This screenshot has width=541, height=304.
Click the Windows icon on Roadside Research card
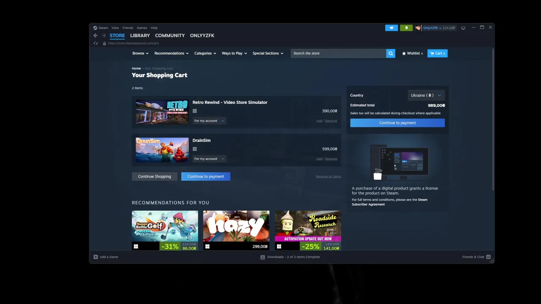(x=279, y=247)
